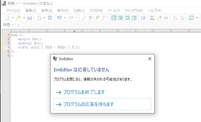
Task: Expand the New file dropdown arrow
Action: pyautogui.click(x=13, y=18)
